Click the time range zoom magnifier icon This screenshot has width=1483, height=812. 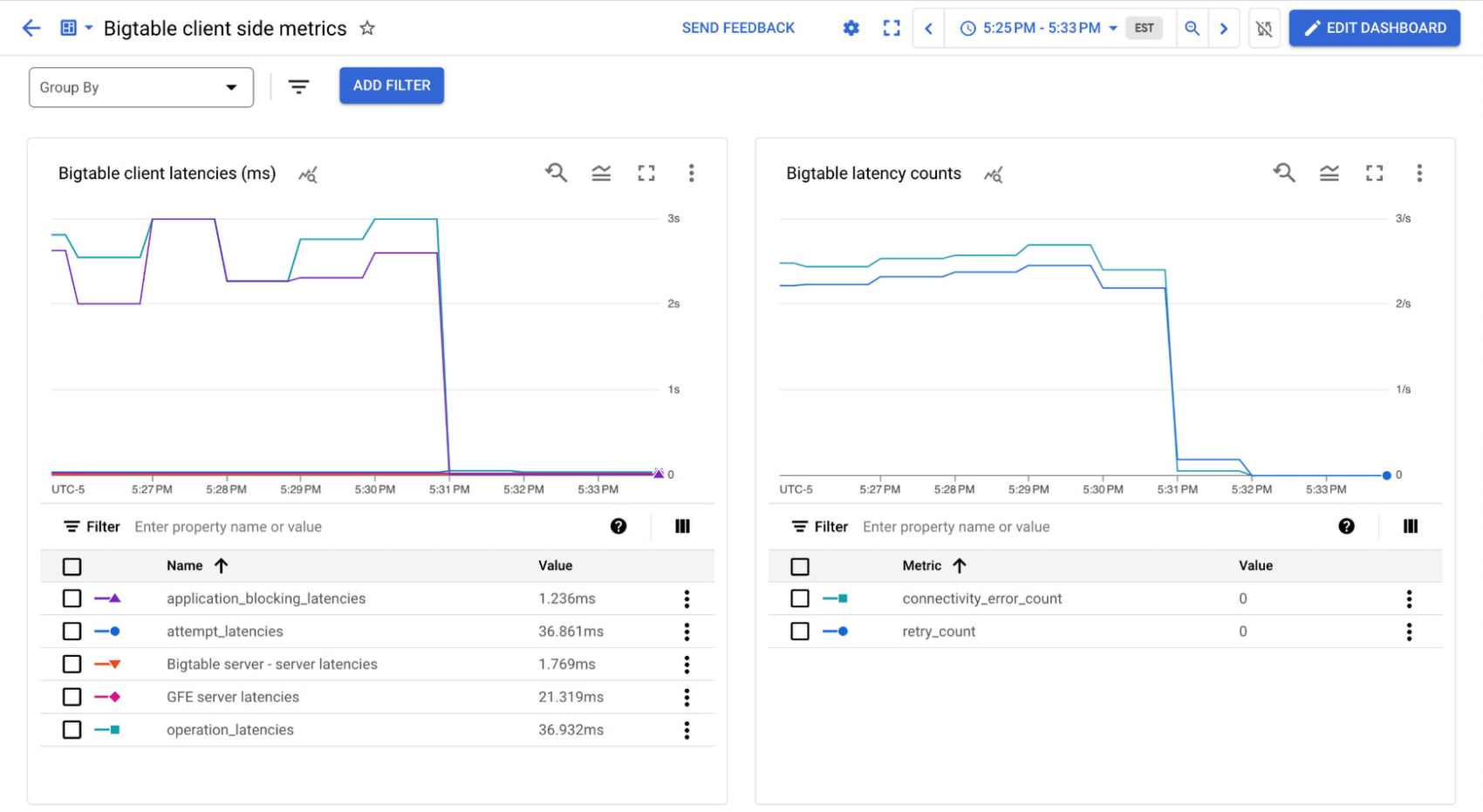coord(1192,28)
